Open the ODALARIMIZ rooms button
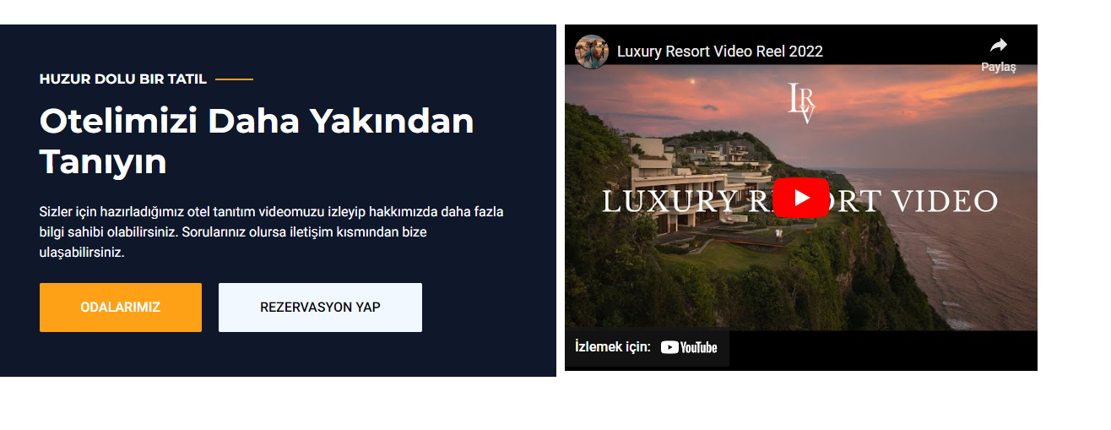This screenshot has width=1111, height=430. (121, 308)
